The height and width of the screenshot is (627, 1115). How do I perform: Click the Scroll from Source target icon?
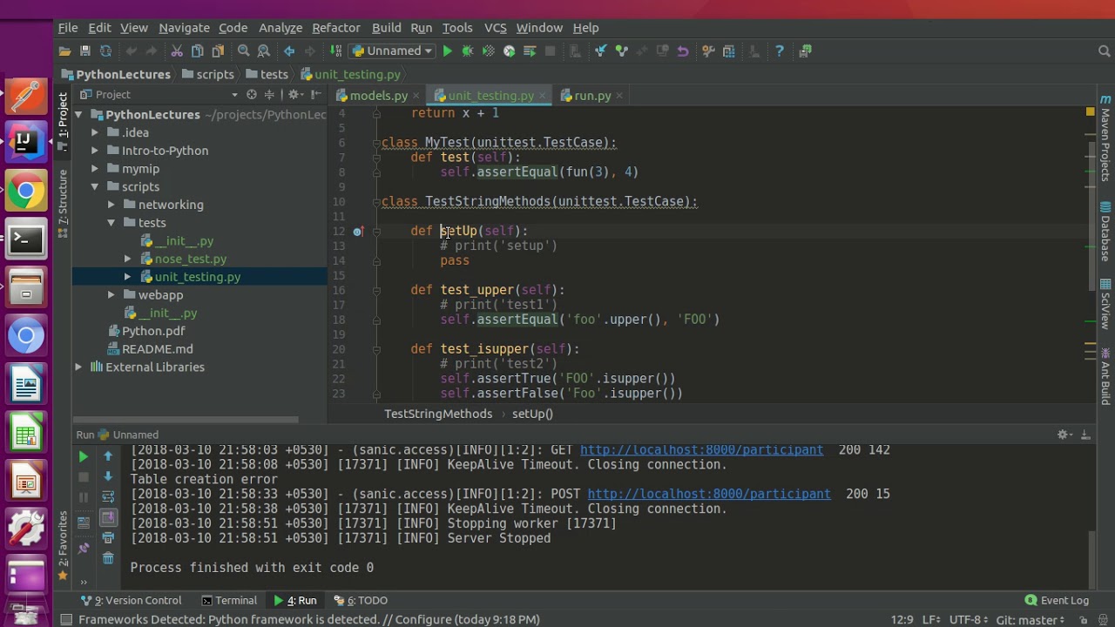(252, 94)
